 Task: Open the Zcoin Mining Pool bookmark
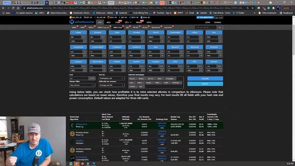coord(140,13)
